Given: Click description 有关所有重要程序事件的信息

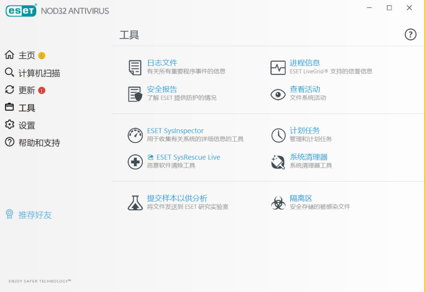Looking at the screenshot, I should [186, 71].
